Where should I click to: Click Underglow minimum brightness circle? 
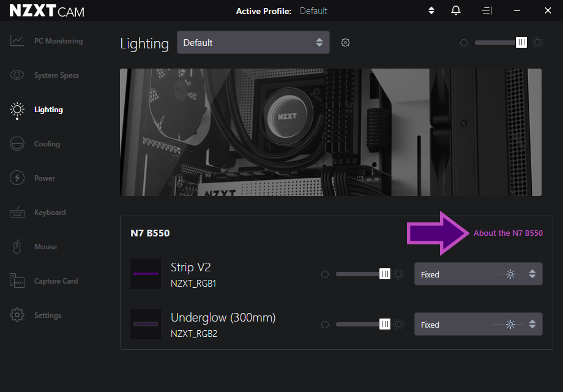pyautogui.click(x=324, y=325)
